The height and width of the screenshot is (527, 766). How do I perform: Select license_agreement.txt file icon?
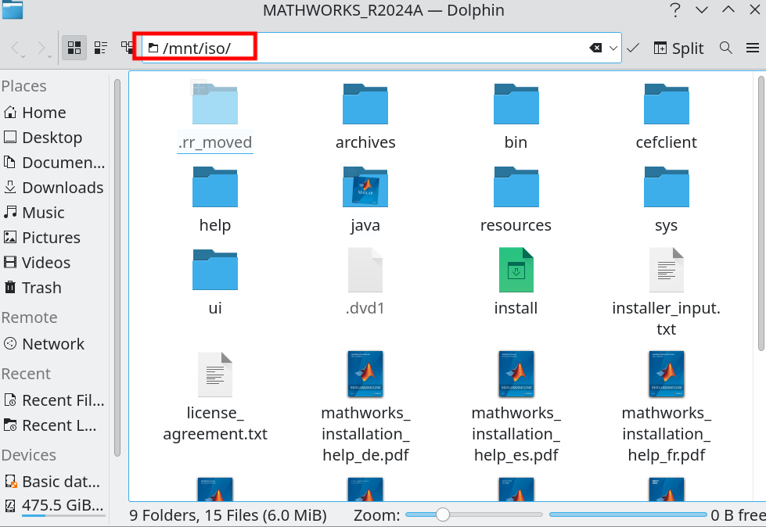tap(215, 374)
